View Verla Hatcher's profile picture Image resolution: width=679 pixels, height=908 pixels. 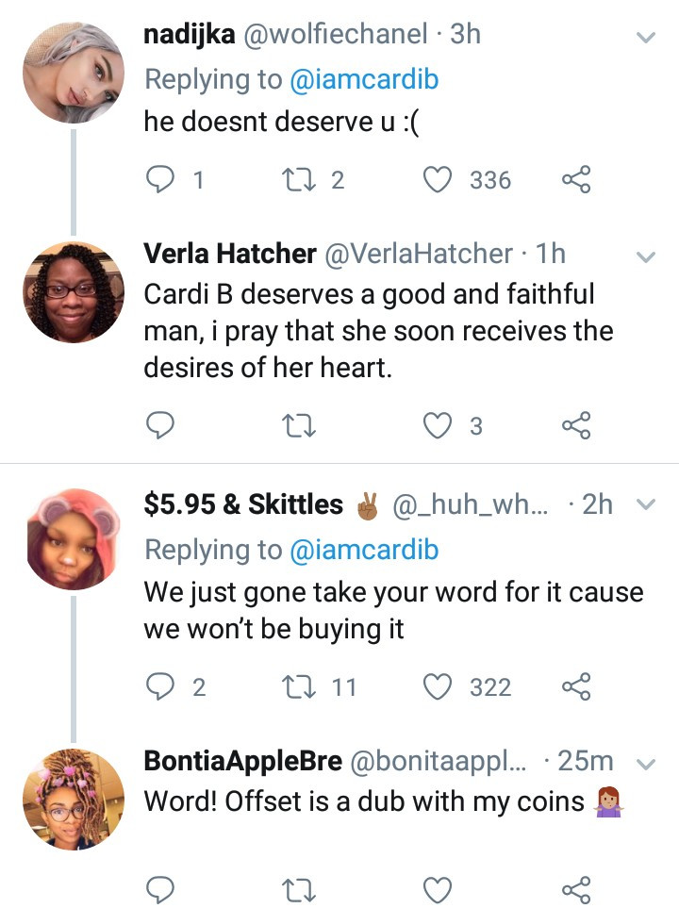74,291
